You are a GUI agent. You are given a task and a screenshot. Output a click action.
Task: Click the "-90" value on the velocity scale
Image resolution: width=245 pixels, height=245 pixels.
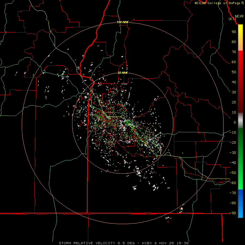pos(233,213)
